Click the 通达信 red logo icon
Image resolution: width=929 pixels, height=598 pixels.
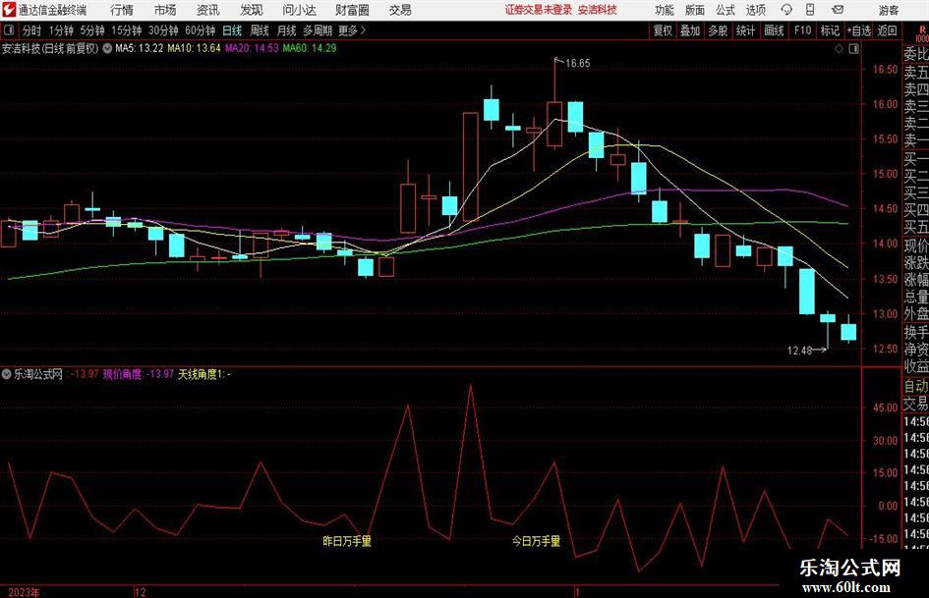coord(9,10)
